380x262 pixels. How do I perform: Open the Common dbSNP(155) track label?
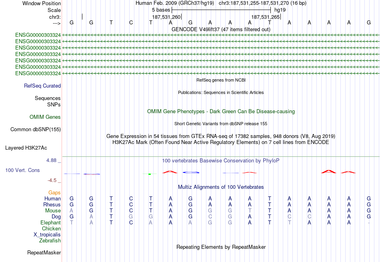[36, 130]
